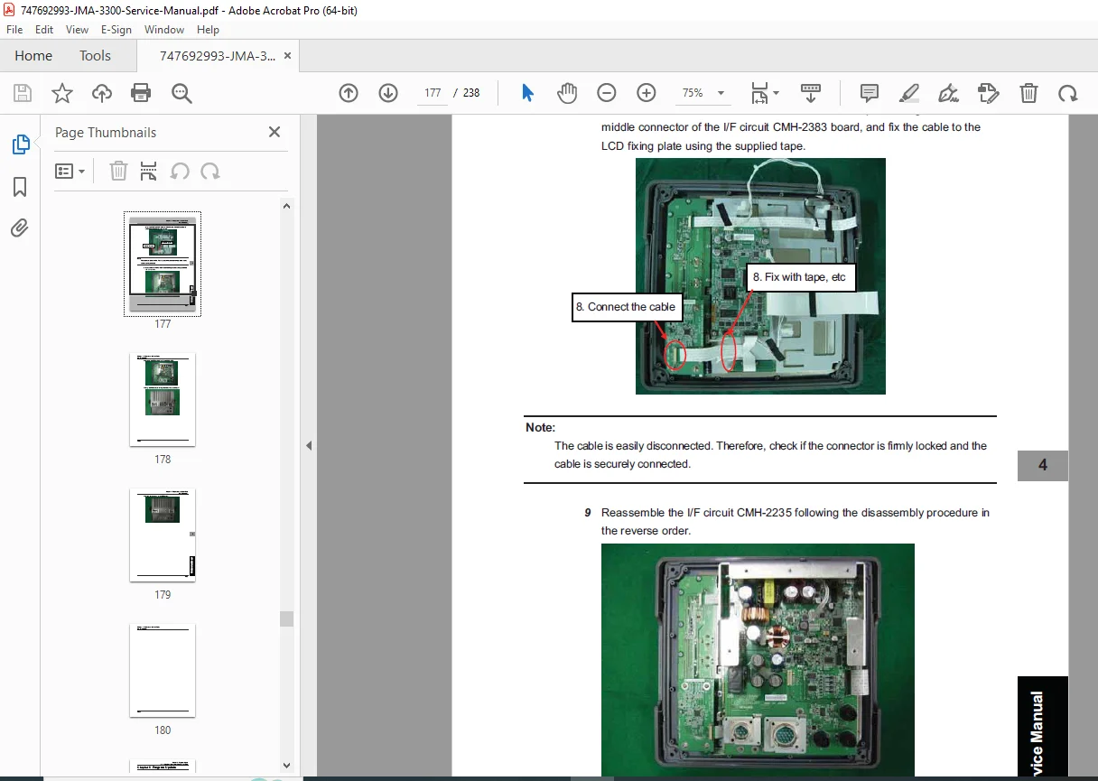Go to next page arrow

(x=388, y=93)
